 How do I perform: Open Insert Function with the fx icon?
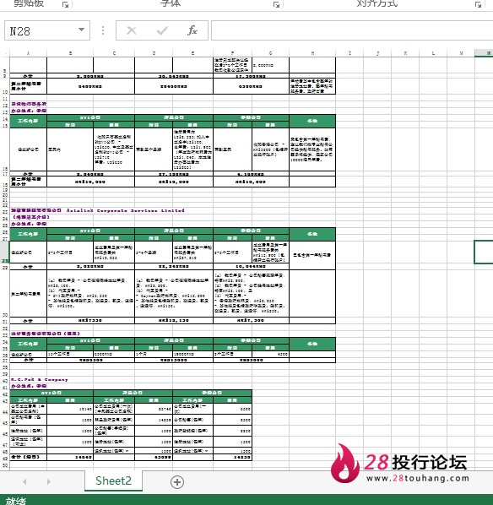coord(192,30)
